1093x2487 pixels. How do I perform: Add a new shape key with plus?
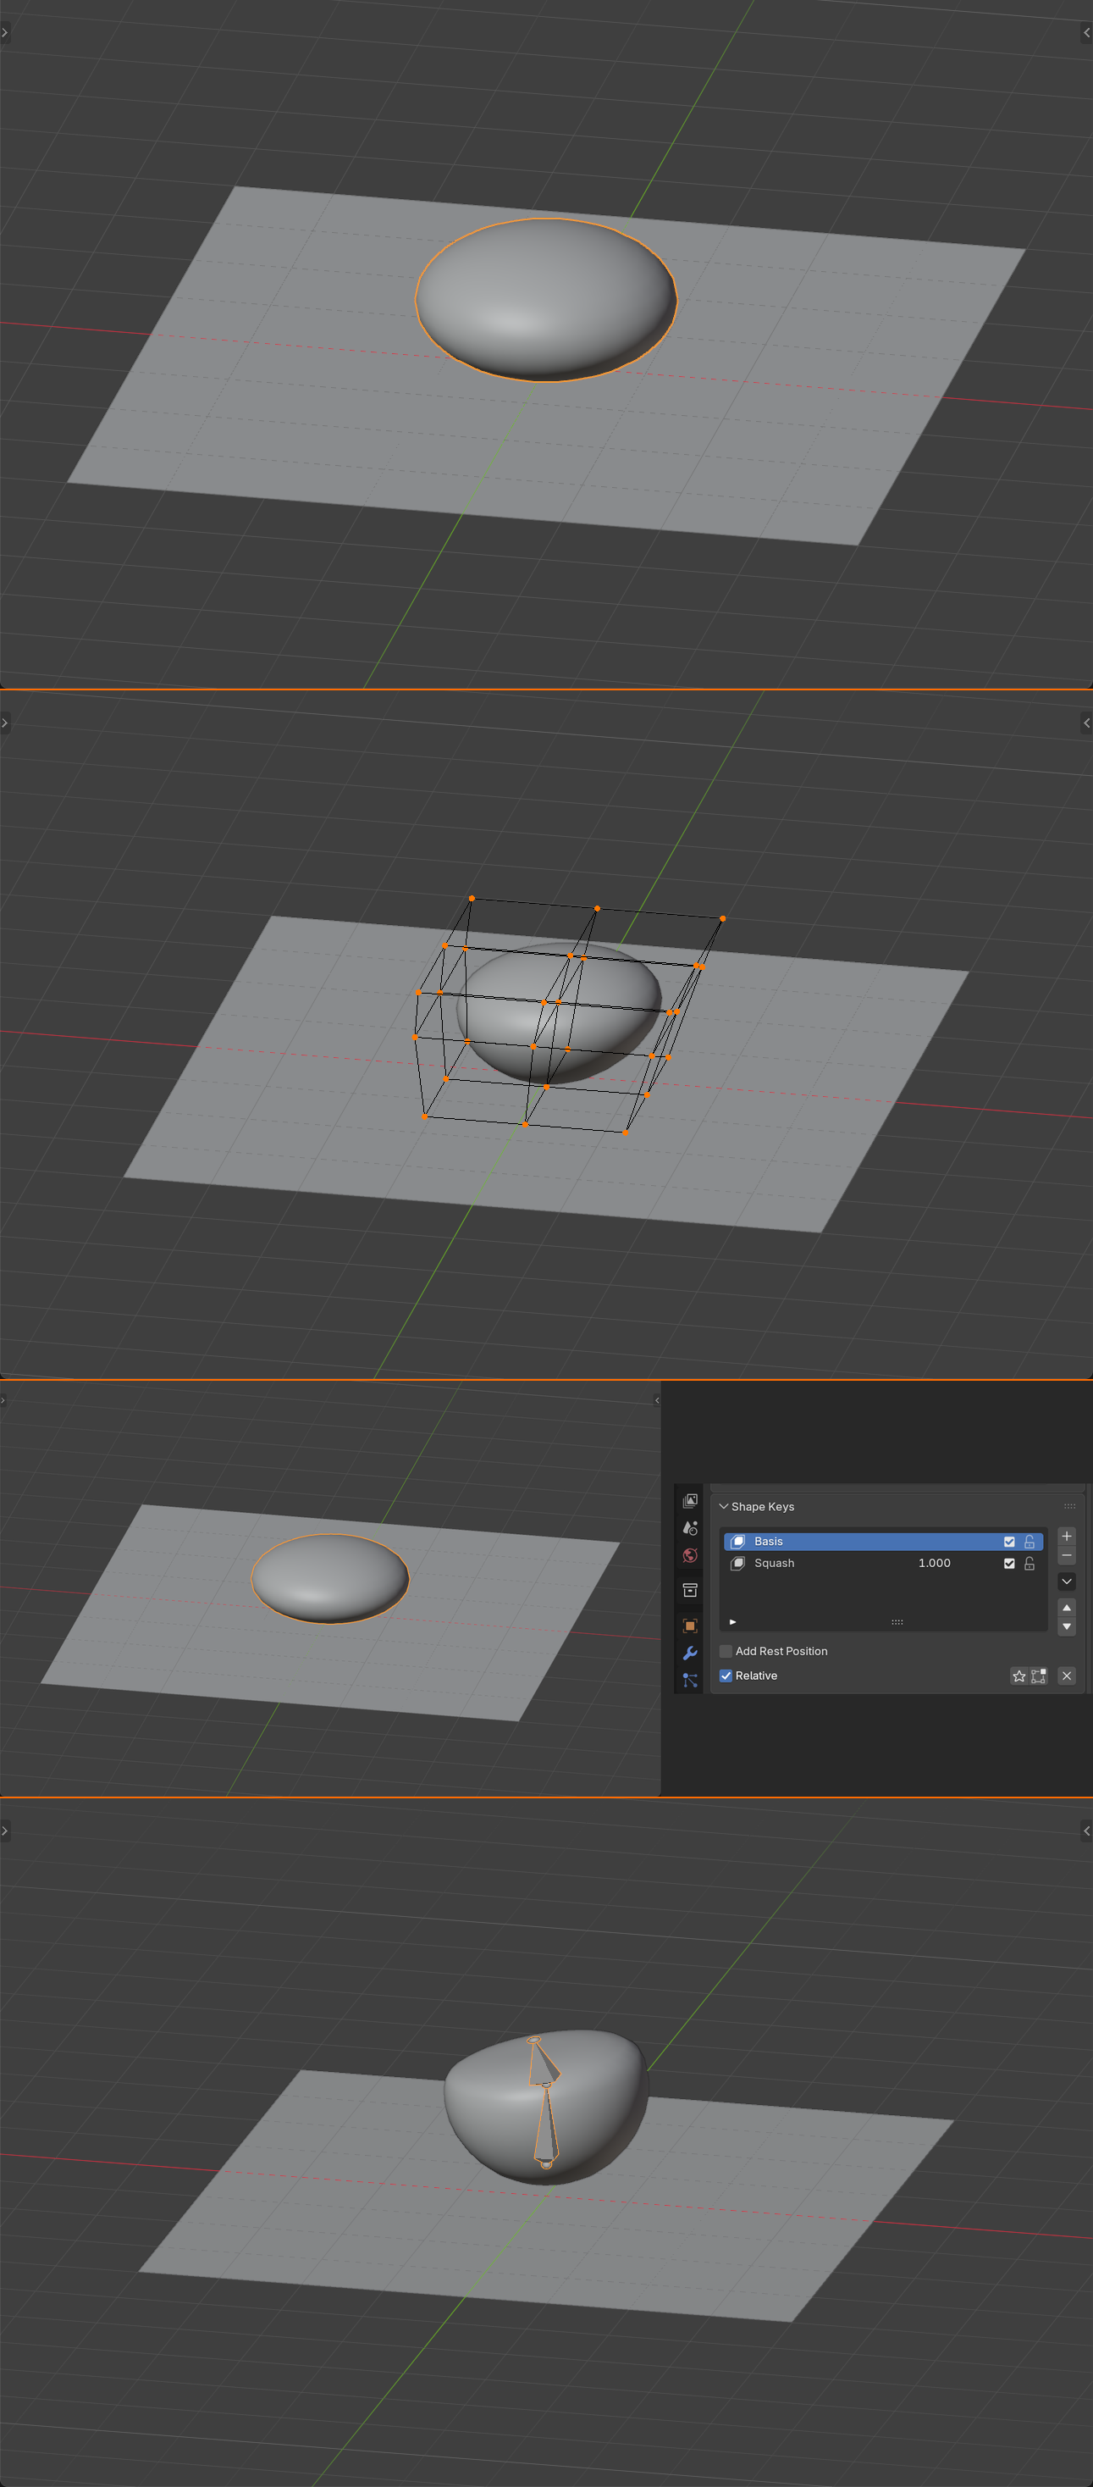coord(1066,1536)
